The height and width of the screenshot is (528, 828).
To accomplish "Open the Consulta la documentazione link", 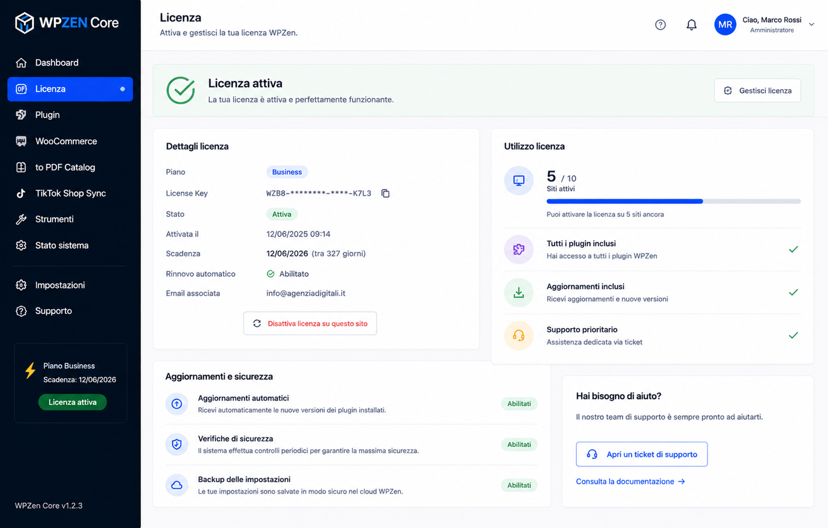I will pyautogui.click(x=630, y=482).
